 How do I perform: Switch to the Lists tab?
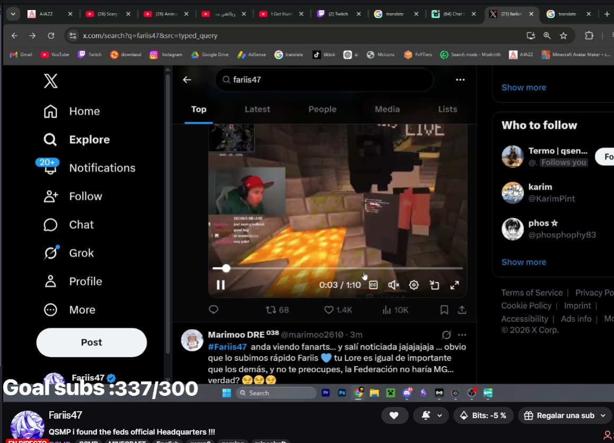(448, 109)
